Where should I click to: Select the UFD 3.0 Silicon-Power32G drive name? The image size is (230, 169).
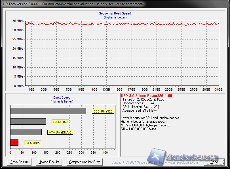click(x=146, y=96)
